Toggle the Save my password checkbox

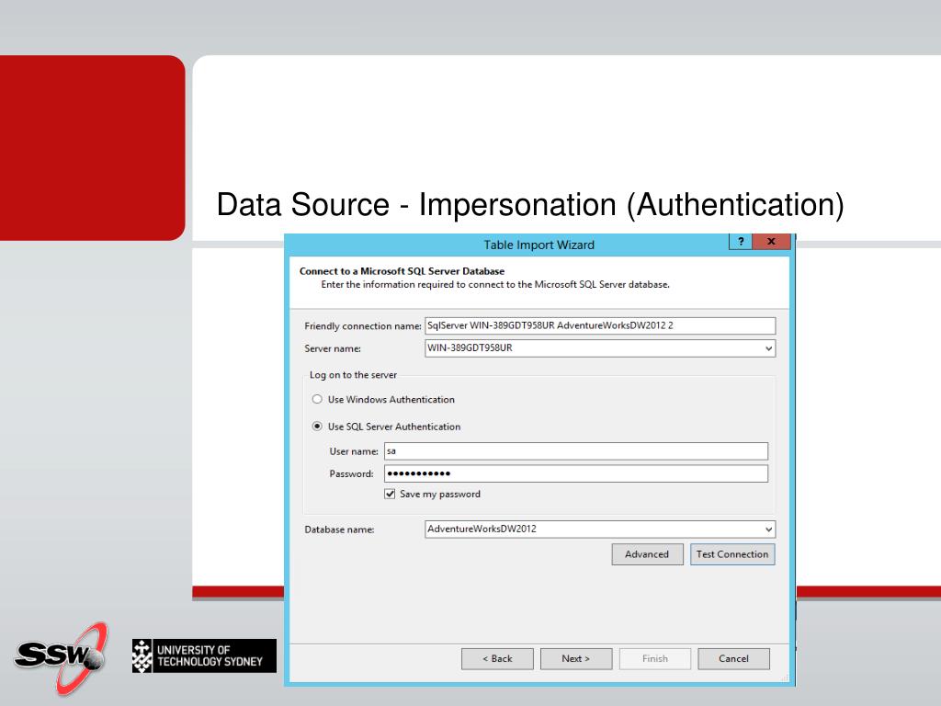coord(390,494)
